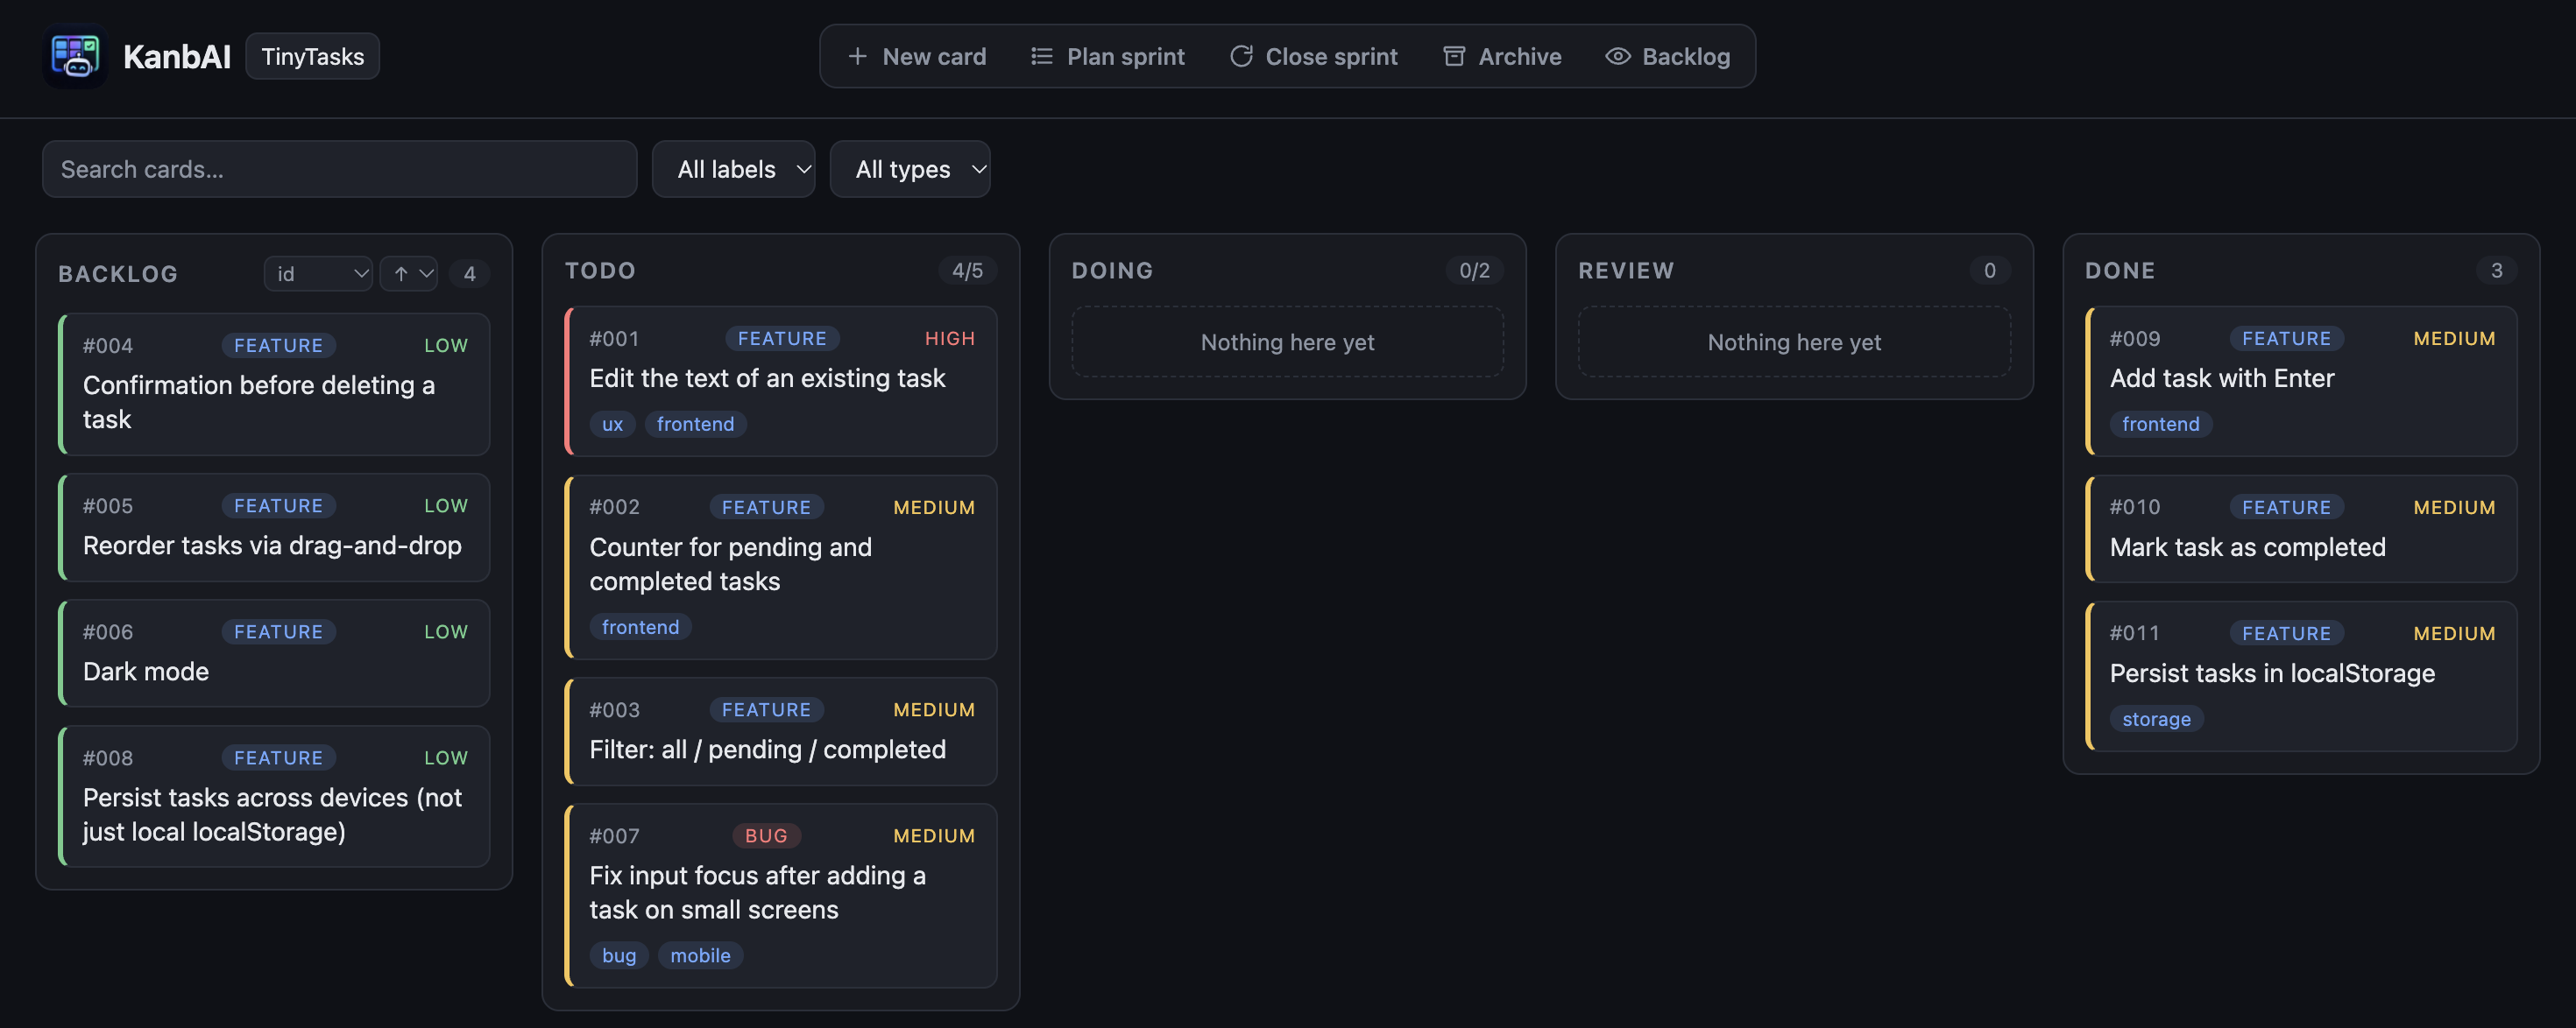The image size is (2576, 1028).
Task: Open card Filter: all / pending / completed
Action: [x=781, y=731]
